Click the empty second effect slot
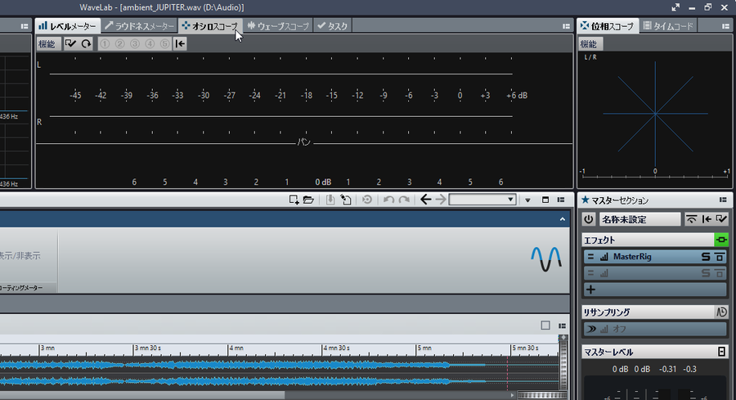The image size is (736, 400). click(x=655, y=273)
